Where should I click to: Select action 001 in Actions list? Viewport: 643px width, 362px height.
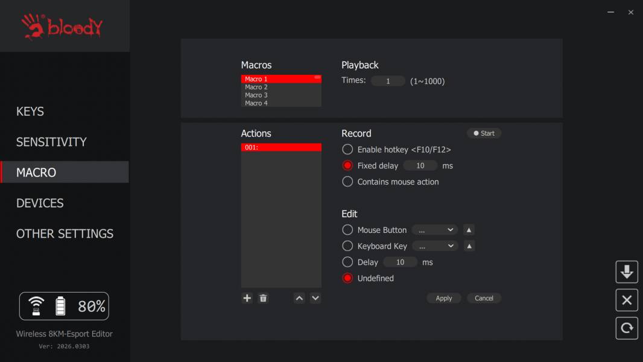pyautogui.click(x=281, y=147)
